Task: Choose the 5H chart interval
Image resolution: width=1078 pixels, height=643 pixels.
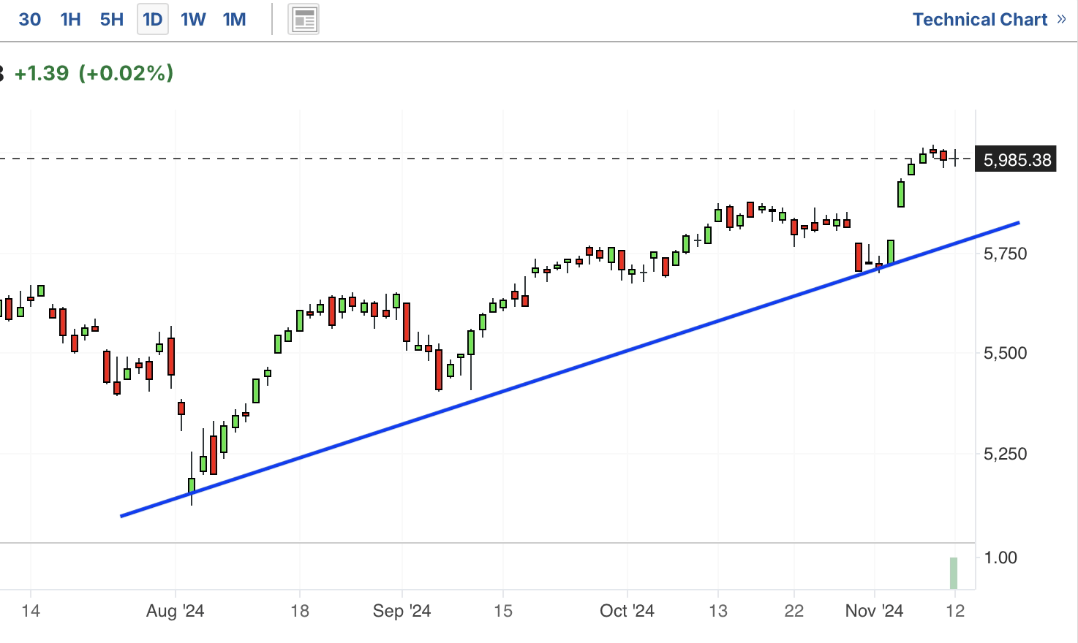Action: 111,20
